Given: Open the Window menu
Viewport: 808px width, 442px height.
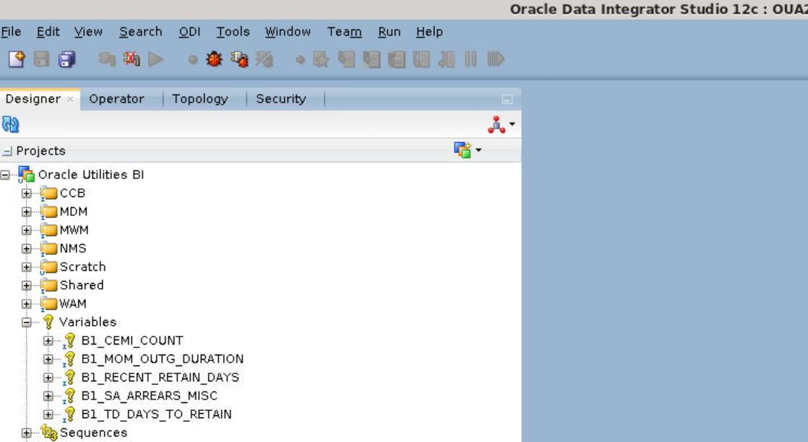Looking at the screenshot, I should coord(288,32).
